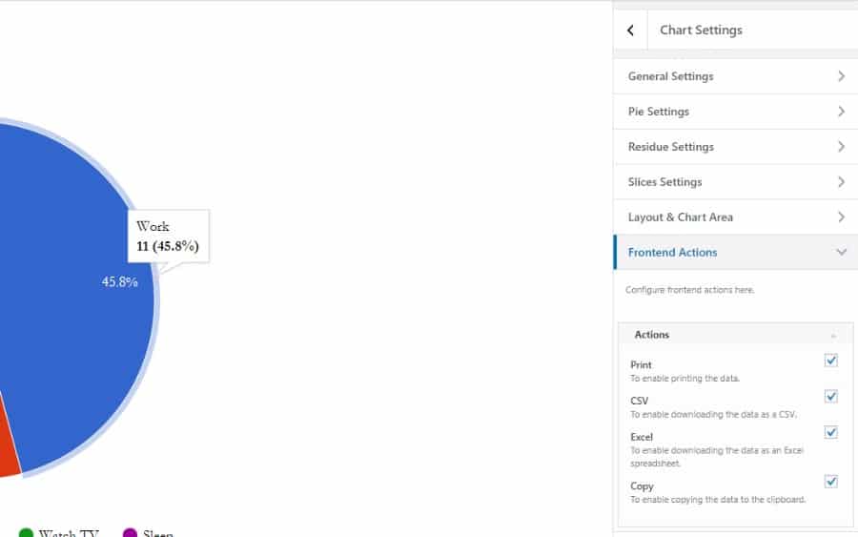This screenshot has width=858, height=537.
Task: Open Slices Settings chevron arrow
Action: [841, 182]
